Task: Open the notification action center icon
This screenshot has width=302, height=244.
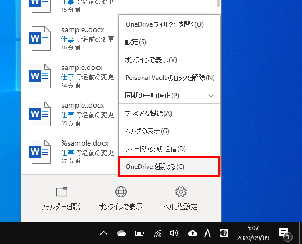Action: 285,233
